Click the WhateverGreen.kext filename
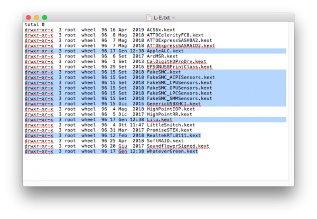Viewport: 317px width, 219px height. [x=172, y=151]
